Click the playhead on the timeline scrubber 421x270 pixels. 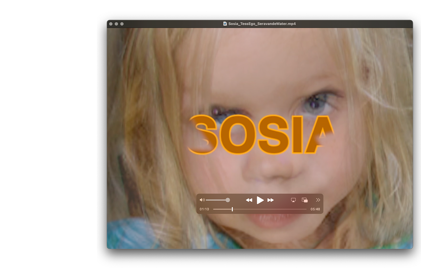point(232,209)
